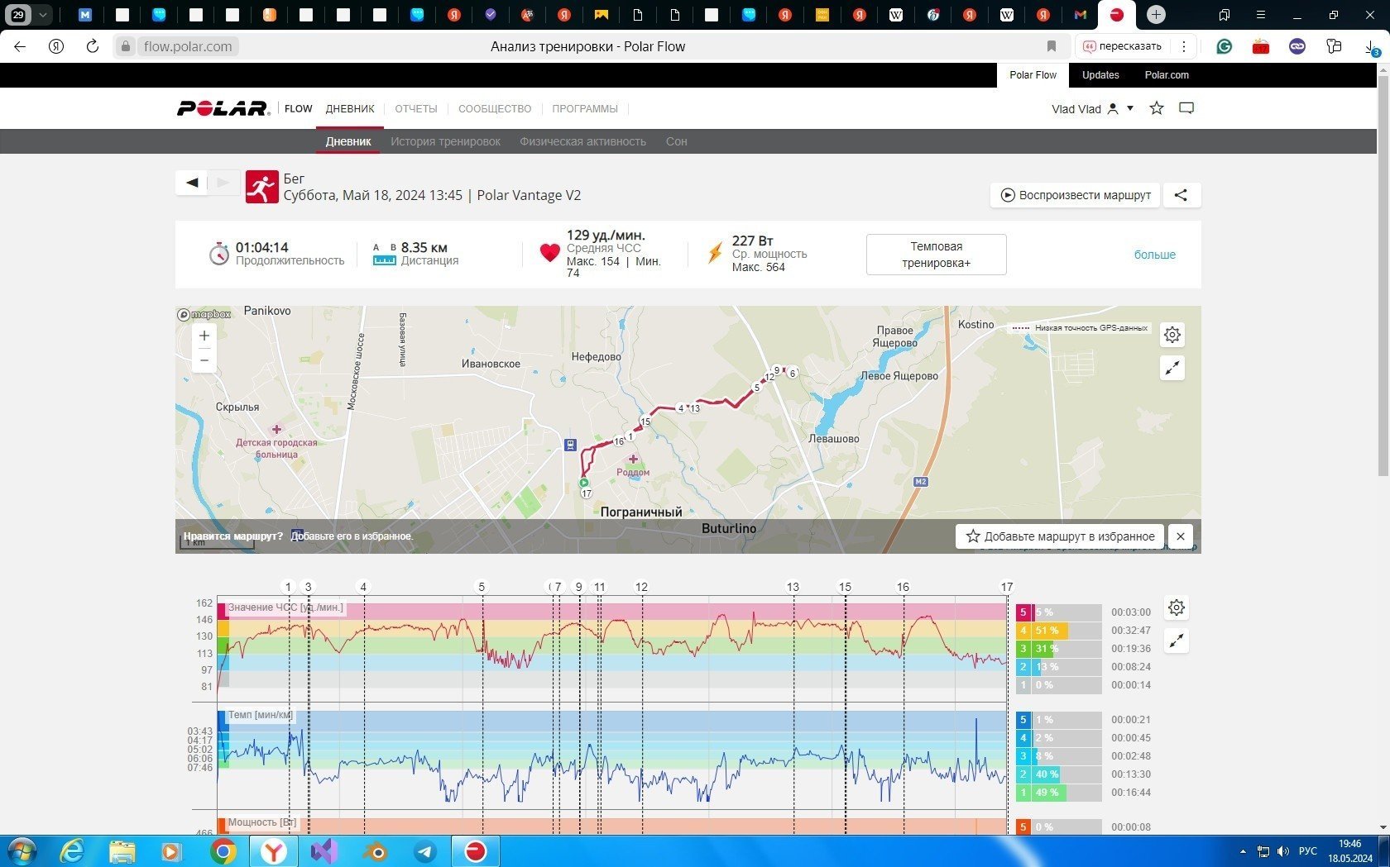This screenshot has height=867, width=1390.
Task: Open Polar.com link in top bar
Action: tap(1167, 75)
